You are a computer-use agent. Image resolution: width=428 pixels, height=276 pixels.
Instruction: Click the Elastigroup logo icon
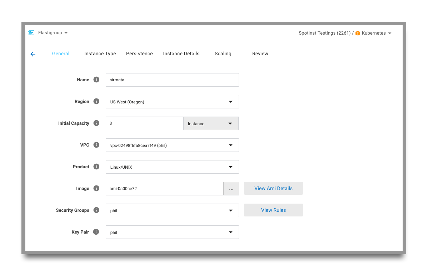[x=31, y=33]
